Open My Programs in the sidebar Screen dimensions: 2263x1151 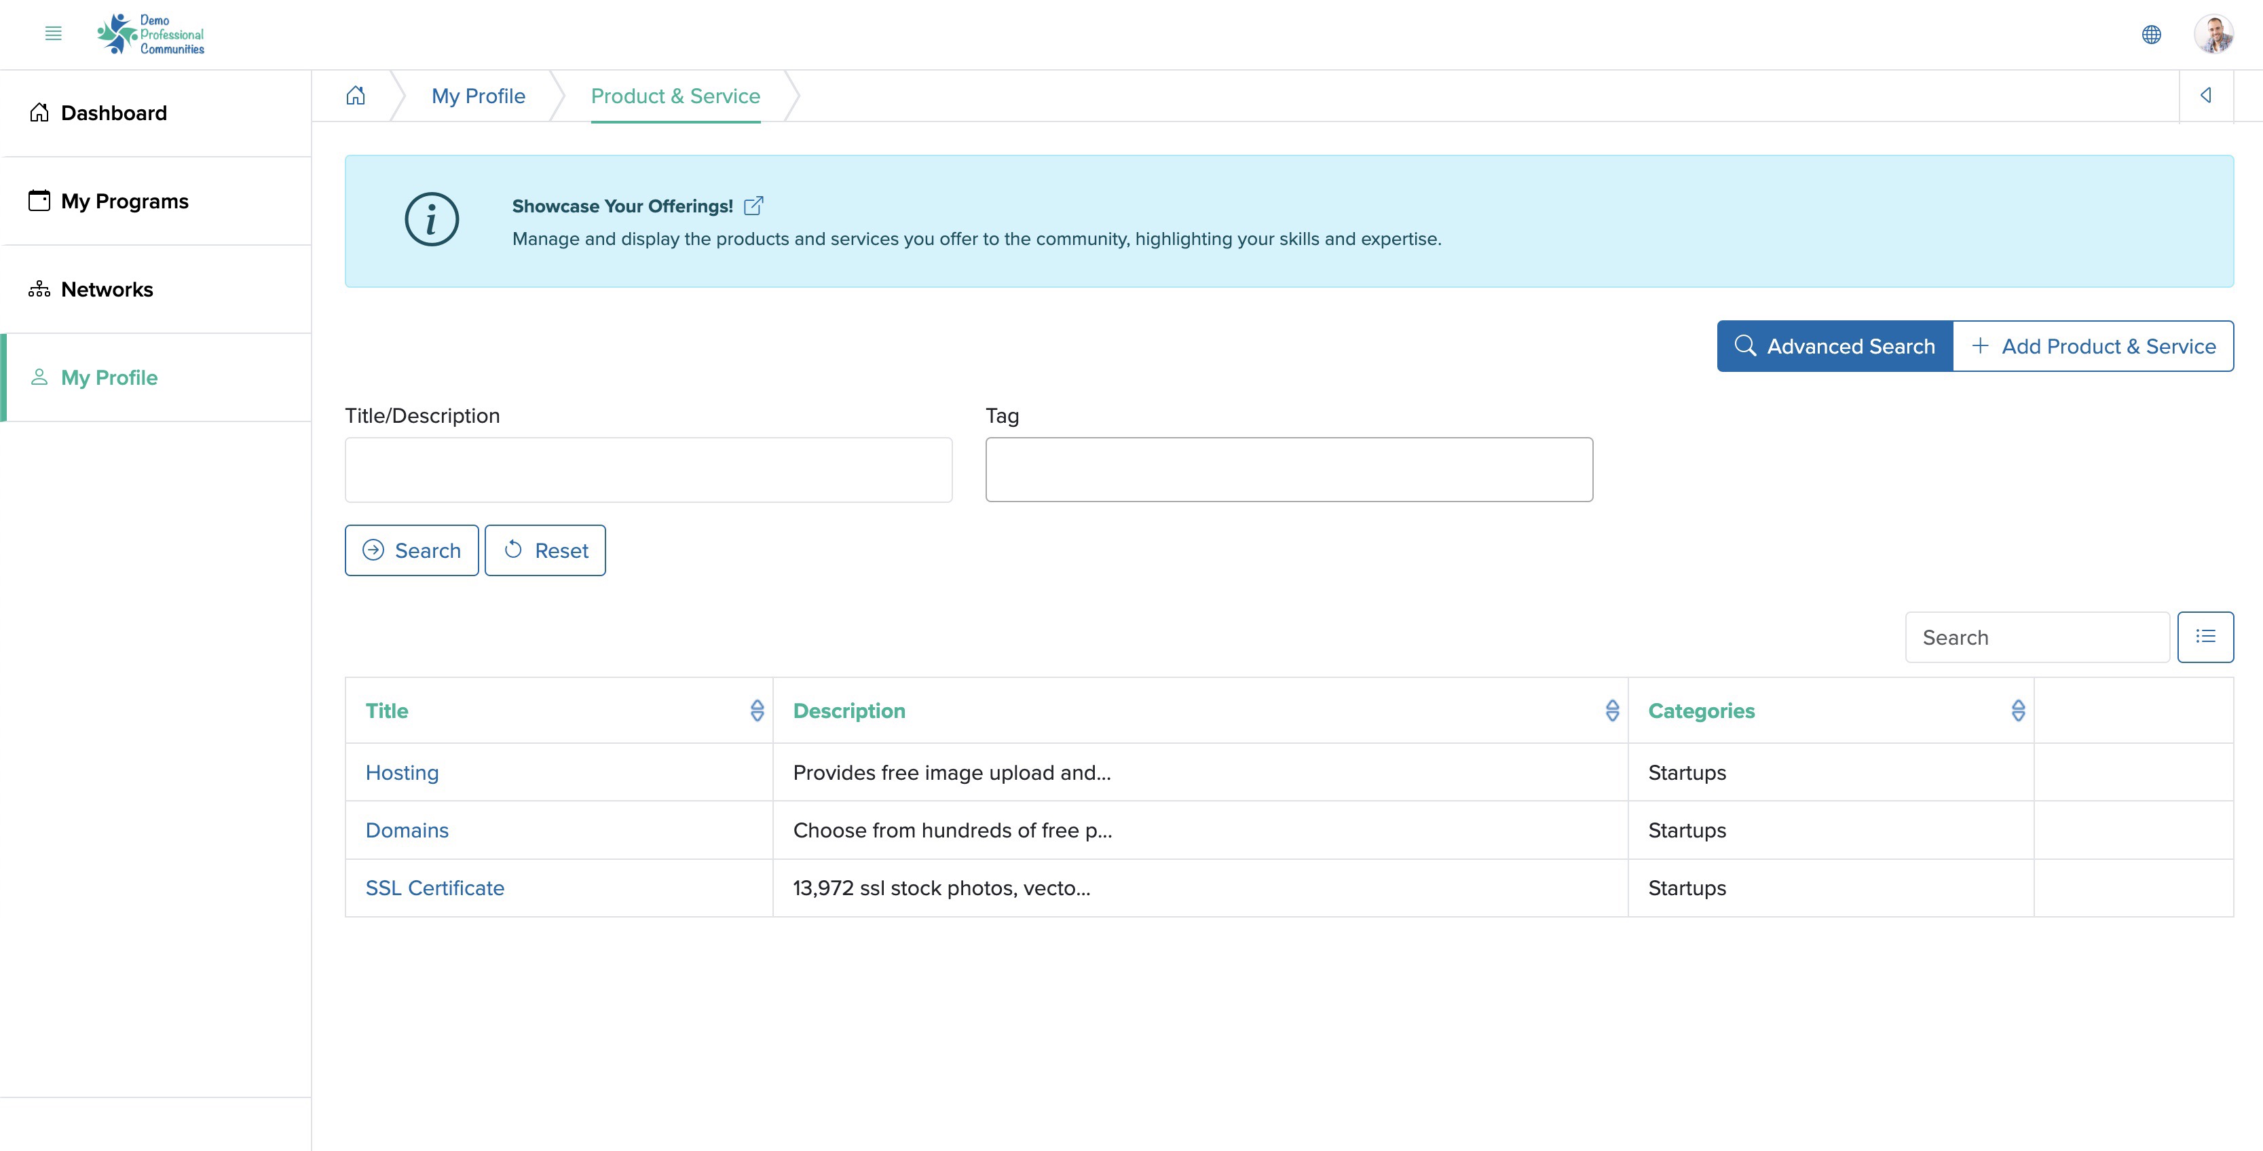(156, 201)
